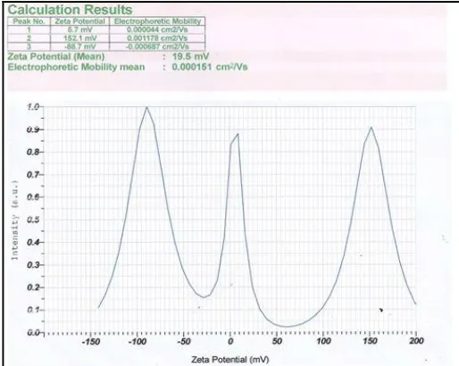459x366 pixels.
Task: Click the "0.6" y-axis tick label
Action: pyautogui.click(x=33, y=197)
